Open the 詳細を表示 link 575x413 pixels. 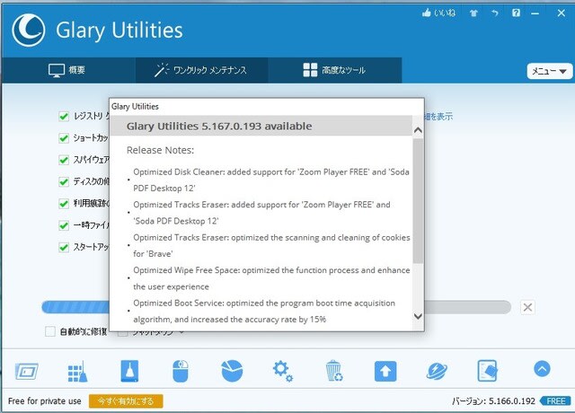[438, 117]
